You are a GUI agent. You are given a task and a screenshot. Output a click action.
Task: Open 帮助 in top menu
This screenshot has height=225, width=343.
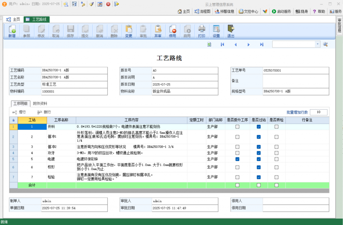click(319, 11)
